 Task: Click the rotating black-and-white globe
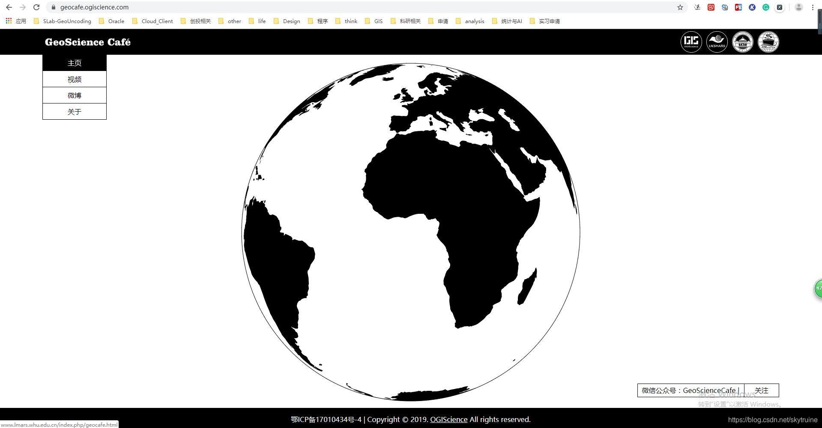click(411, 232)
